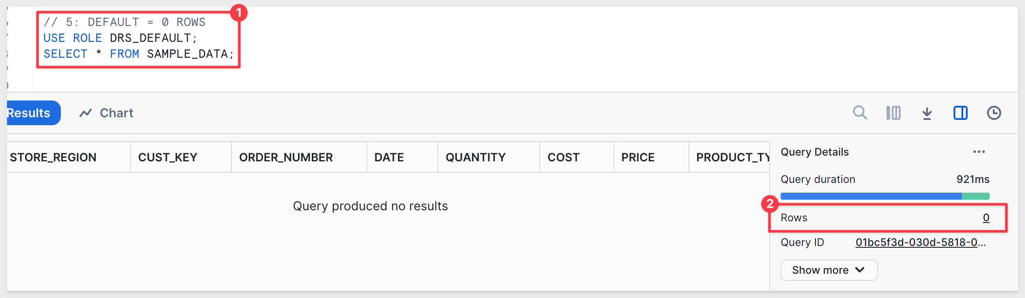
Task: Open the query history clock icon
Action: coord(994,113)
